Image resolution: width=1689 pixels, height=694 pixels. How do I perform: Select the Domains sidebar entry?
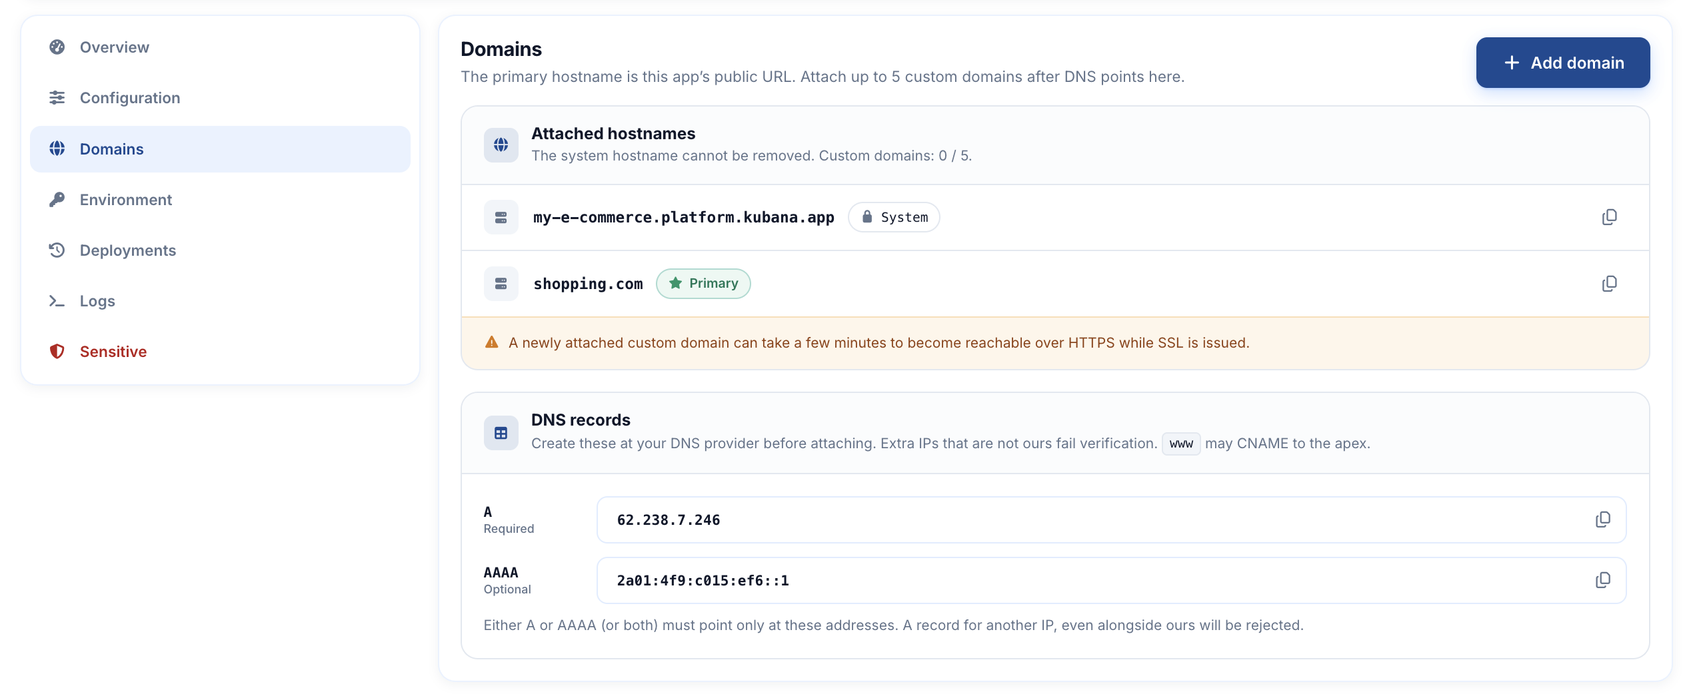[220, 149]
